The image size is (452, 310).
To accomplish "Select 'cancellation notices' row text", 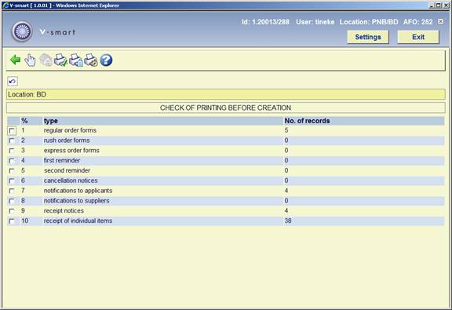I will click(x=71, y=181).
